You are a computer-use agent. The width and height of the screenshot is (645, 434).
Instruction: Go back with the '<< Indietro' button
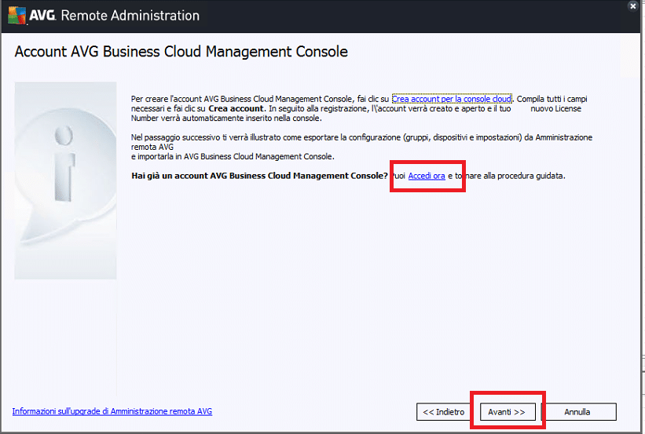click(443, 412)
